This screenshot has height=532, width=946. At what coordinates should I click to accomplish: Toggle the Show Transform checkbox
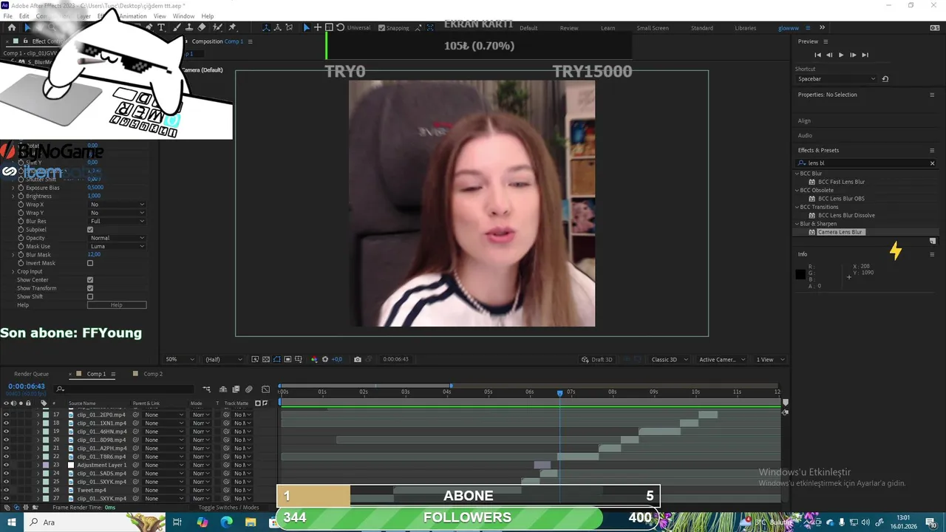(90, 288)
